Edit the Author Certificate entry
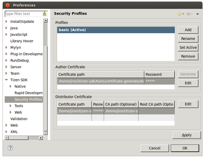208x158 pixels. (188, 83)
